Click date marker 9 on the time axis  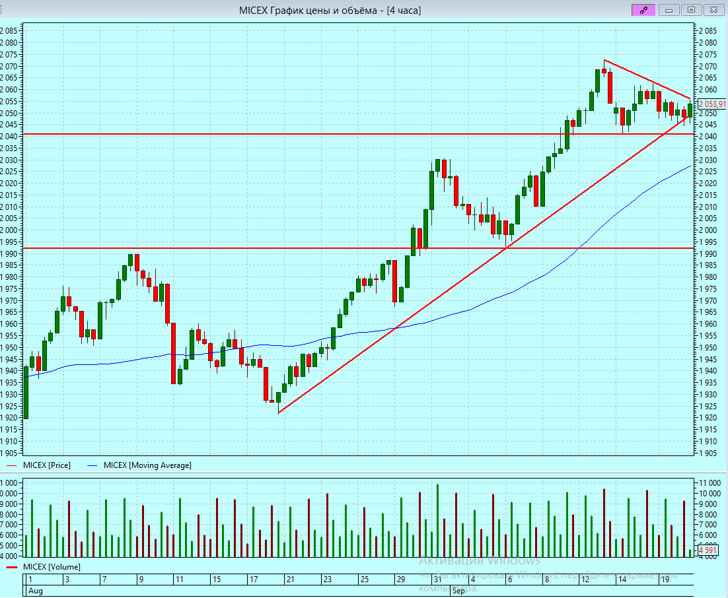pos(141,580)
